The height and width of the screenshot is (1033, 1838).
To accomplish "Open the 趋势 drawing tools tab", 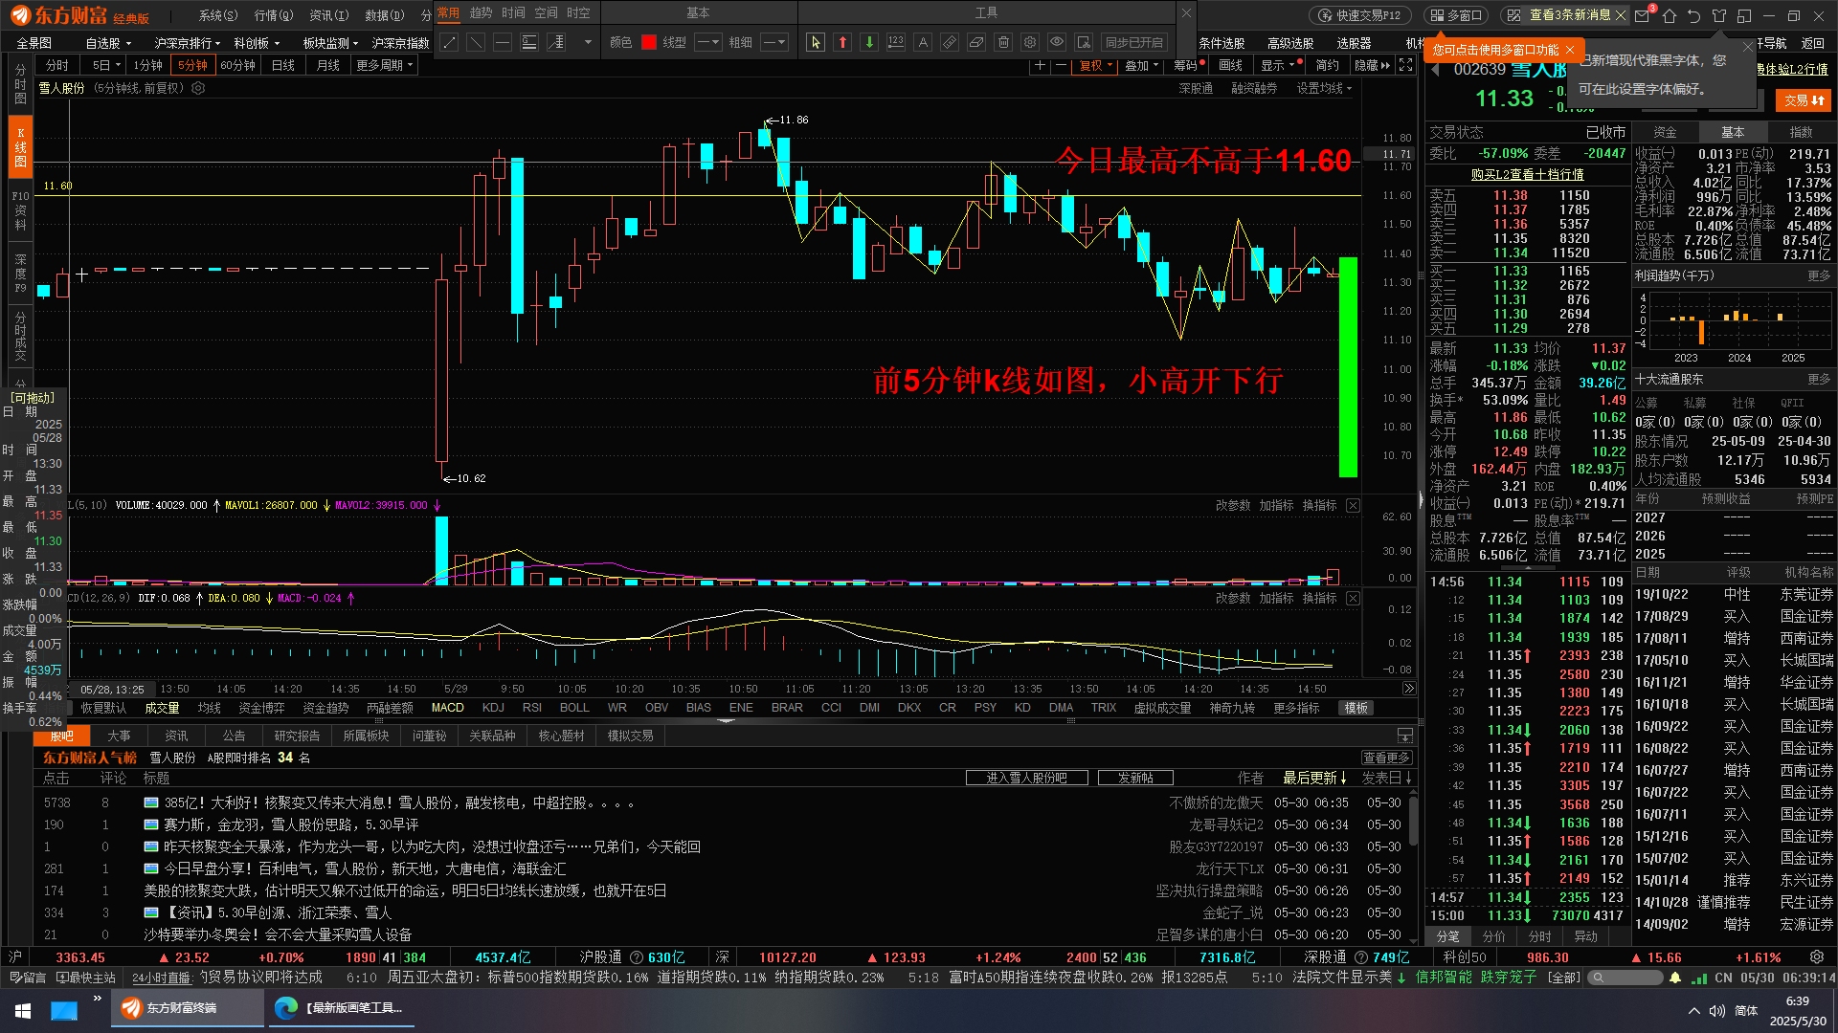I will point(481,12).
